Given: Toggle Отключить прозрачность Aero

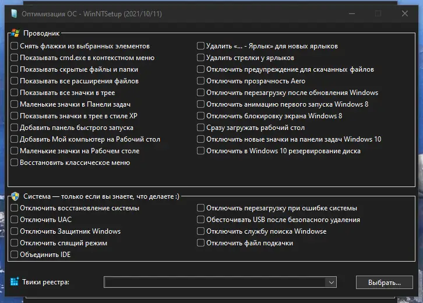Looking at the screenshot, I should coord(201,81).
